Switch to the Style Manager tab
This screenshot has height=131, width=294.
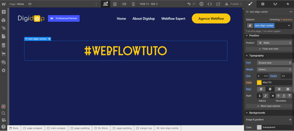275,4
